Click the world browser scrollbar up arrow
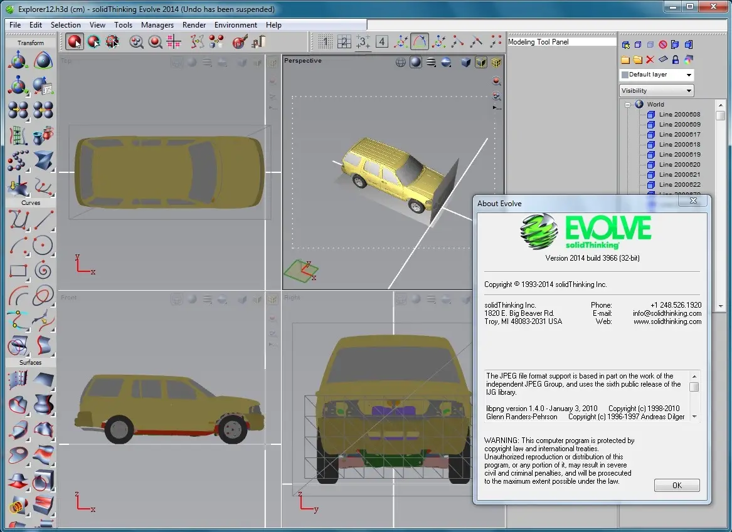Viewport: 732px width, 532px height. [x=721, y=105]
